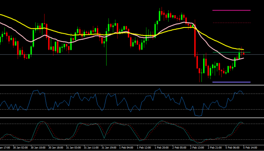264x151 pixels.
Task: Click the short green horizontal pivot line
Action: [225, 52]
